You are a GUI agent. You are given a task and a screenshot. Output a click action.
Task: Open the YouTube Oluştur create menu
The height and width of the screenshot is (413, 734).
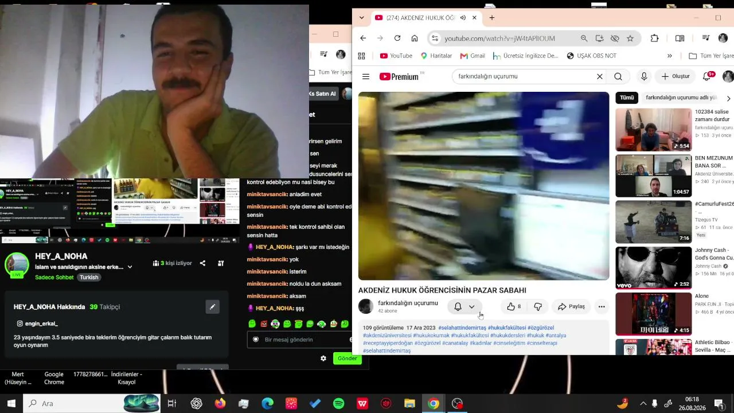tap(675, 76)
